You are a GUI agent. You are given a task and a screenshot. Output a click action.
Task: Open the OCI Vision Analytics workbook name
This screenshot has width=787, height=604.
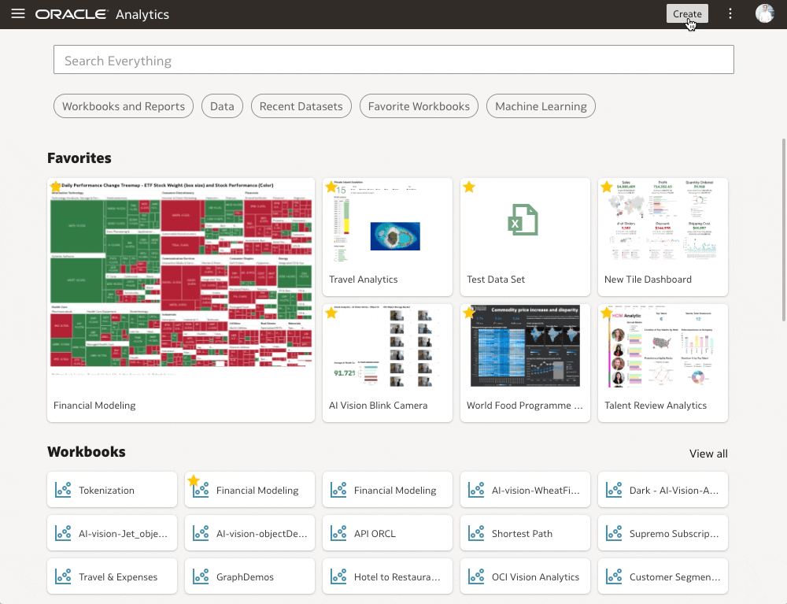(x=535, y=577)
